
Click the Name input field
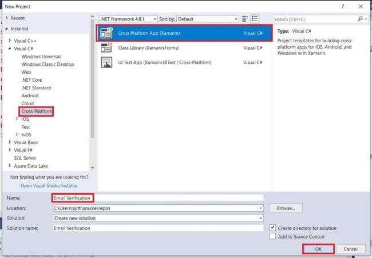click(x=158, y=198)
